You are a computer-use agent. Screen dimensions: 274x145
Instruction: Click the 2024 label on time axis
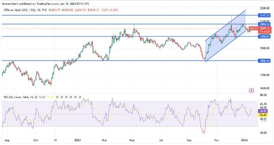[244, 140]
